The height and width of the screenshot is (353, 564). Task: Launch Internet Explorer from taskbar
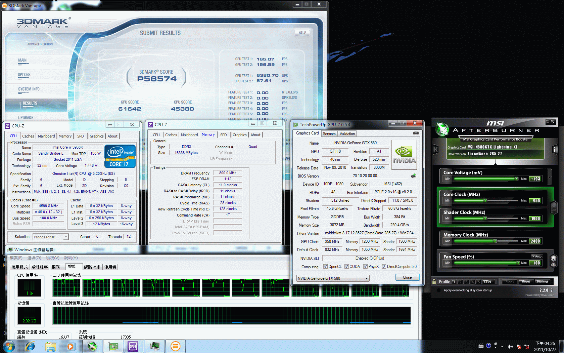click(x=30, y=346)
